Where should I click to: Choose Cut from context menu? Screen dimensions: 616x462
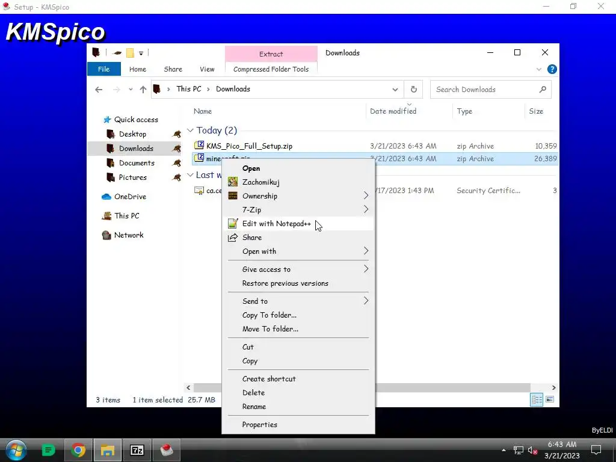point(298,347)
